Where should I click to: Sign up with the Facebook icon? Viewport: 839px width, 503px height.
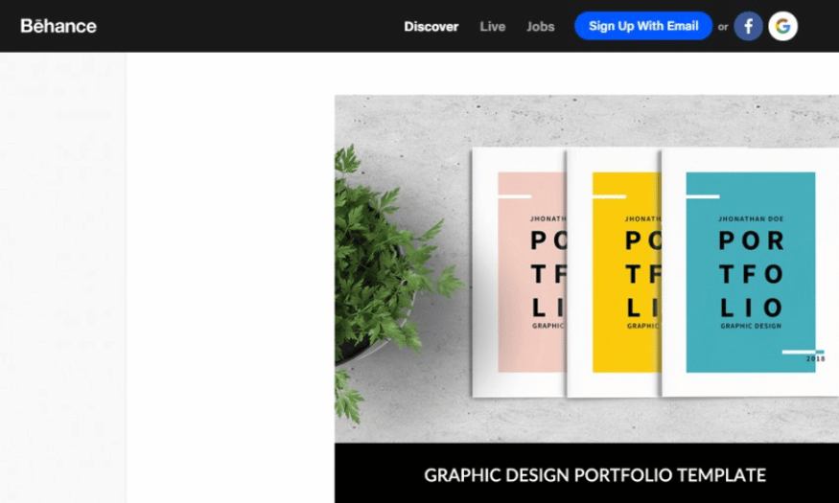(x=748, y=26)
